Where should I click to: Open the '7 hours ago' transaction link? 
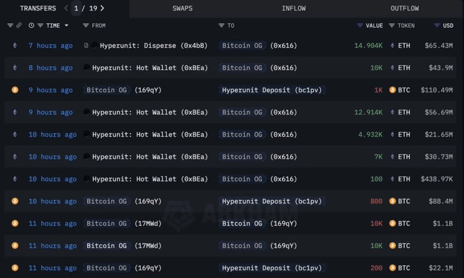coord(50,45)
